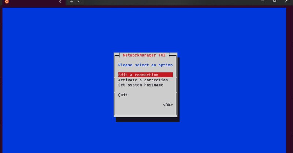Select Activate a connection menu entry
The image size is (293, 153).
[143, 80]
